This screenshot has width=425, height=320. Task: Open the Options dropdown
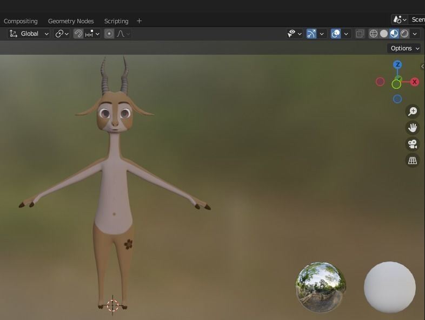(404, 48)
